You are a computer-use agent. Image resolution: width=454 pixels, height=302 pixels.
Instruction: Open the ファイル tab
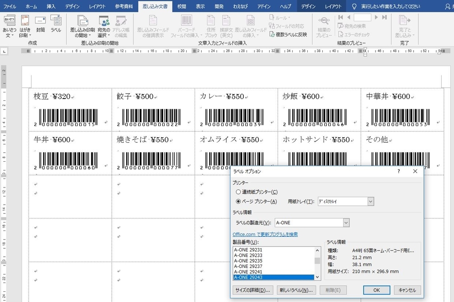10,6
